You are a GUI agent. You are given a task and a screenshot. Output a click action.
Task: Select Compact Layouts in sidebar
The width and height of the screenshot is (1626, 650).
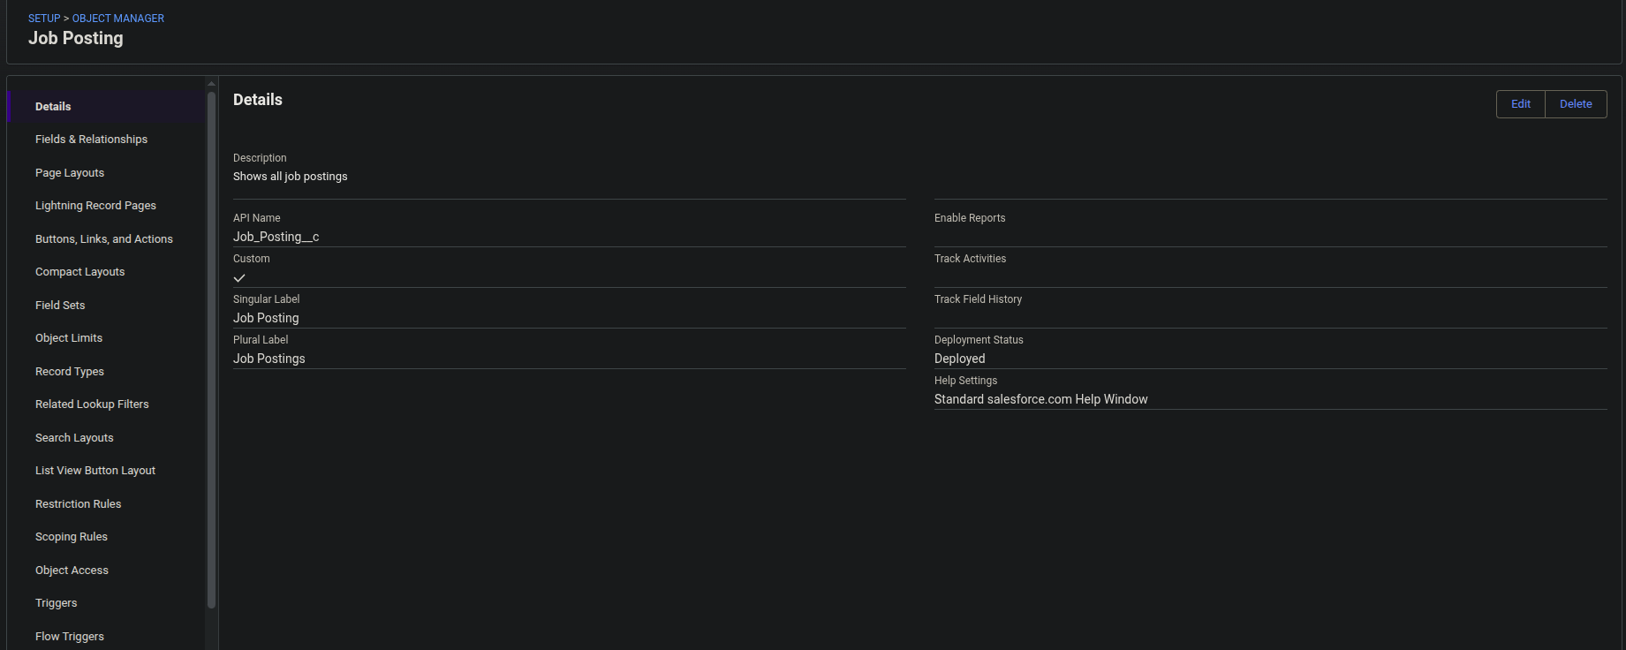(x=79, y=272)
